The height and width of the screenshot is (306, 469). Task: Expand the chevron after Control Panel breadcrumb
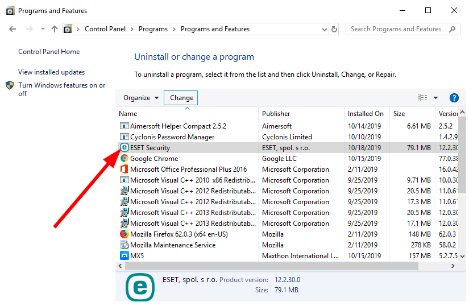pos(132,30)
